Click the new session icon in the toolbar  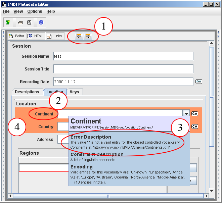tap(8, 22)
